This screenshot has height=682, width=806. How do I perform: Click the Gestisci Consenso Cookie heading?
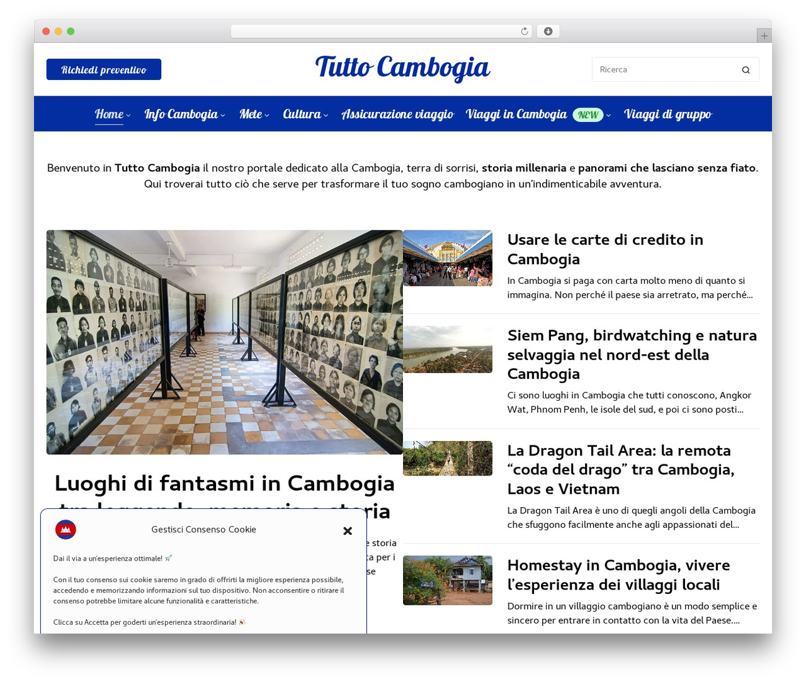203,530
